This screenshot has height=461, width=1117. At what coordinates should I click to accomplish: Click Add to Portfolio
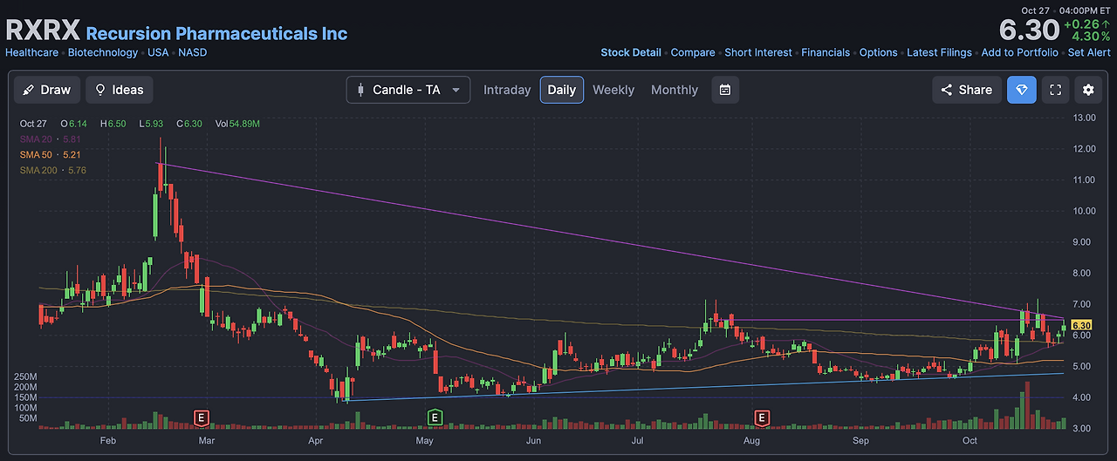coord(1019,52)
